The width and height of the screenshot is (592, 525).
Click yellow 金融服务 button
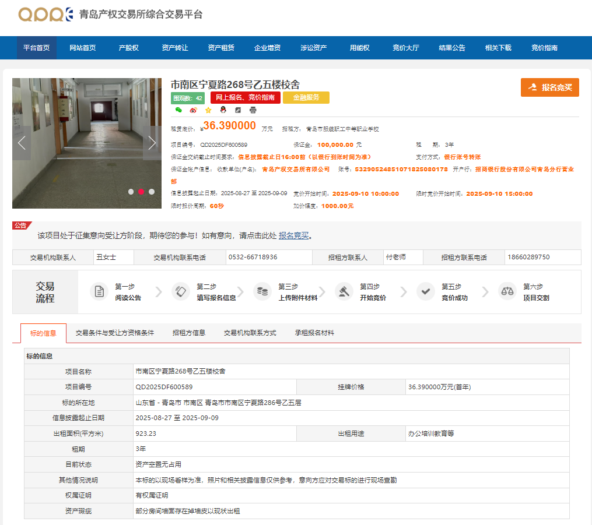(x=306, y=97)
